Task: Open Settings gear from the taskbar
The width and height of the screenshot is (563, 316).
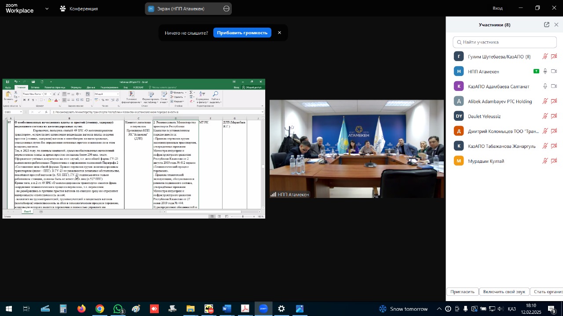Action: pos(281,309)
